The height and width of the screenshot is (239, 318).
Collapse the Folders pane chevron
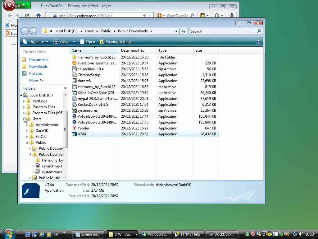click(x=65, y=88)
